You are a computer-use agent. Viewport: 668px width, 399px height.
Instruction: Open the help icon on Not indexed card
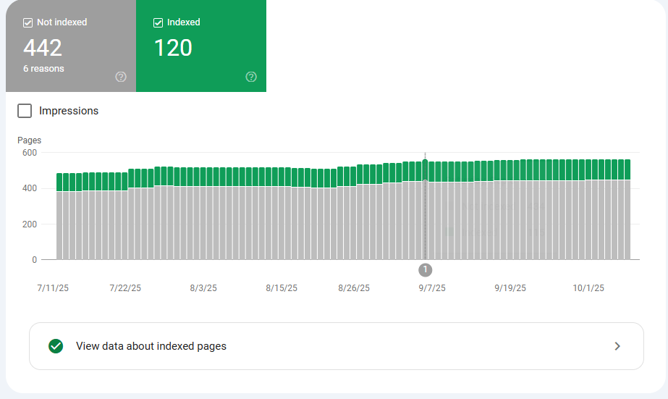(x=121, y=77)
